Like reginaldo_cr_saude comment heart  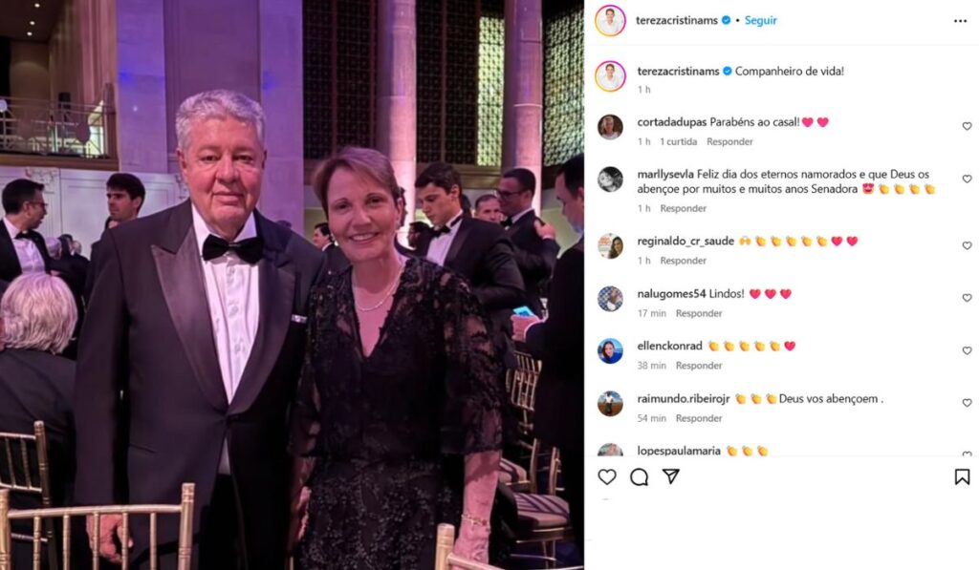[968, 245]
